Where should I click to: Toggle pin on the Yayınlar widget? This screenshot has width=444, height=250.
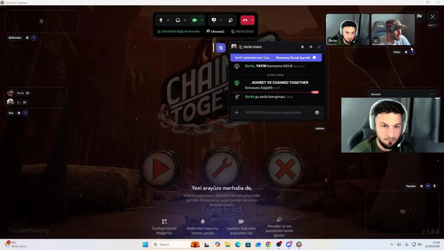434,186
